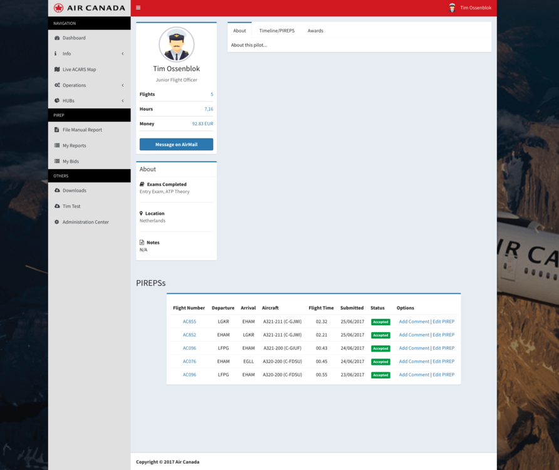Expand the HUBs submenu arrow
Screen dimensions: 559x470
click(122, 101)
